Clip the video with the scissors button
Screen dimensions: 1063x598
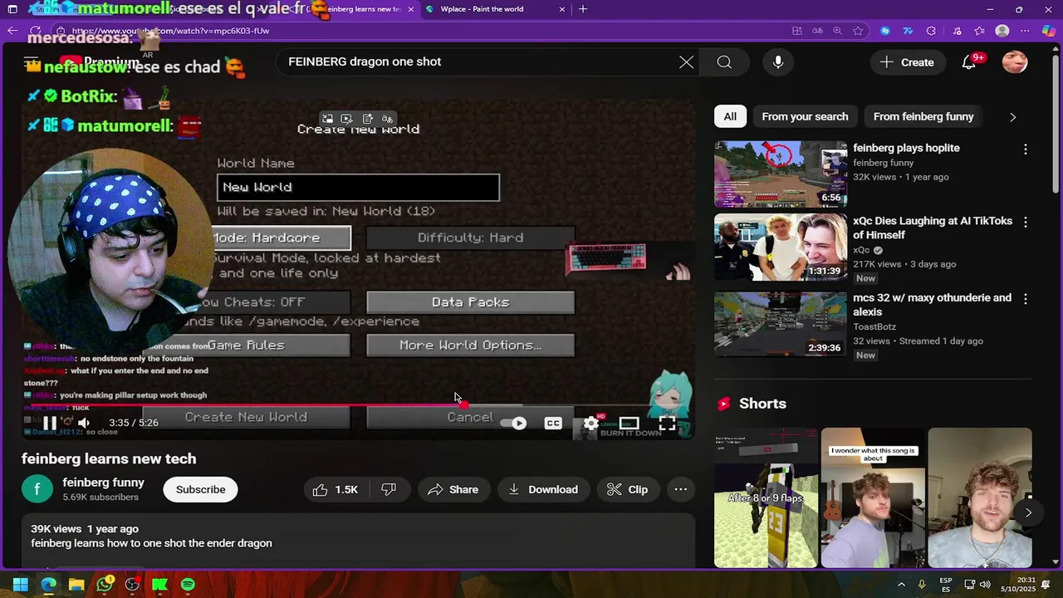tap(627, 489)
